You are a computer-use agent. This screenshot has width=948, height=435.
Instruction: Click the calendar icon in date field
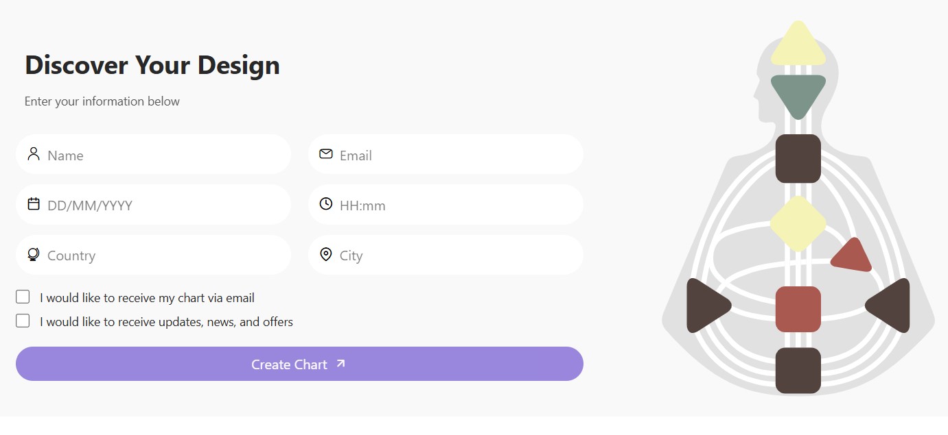tap(34, 204)
